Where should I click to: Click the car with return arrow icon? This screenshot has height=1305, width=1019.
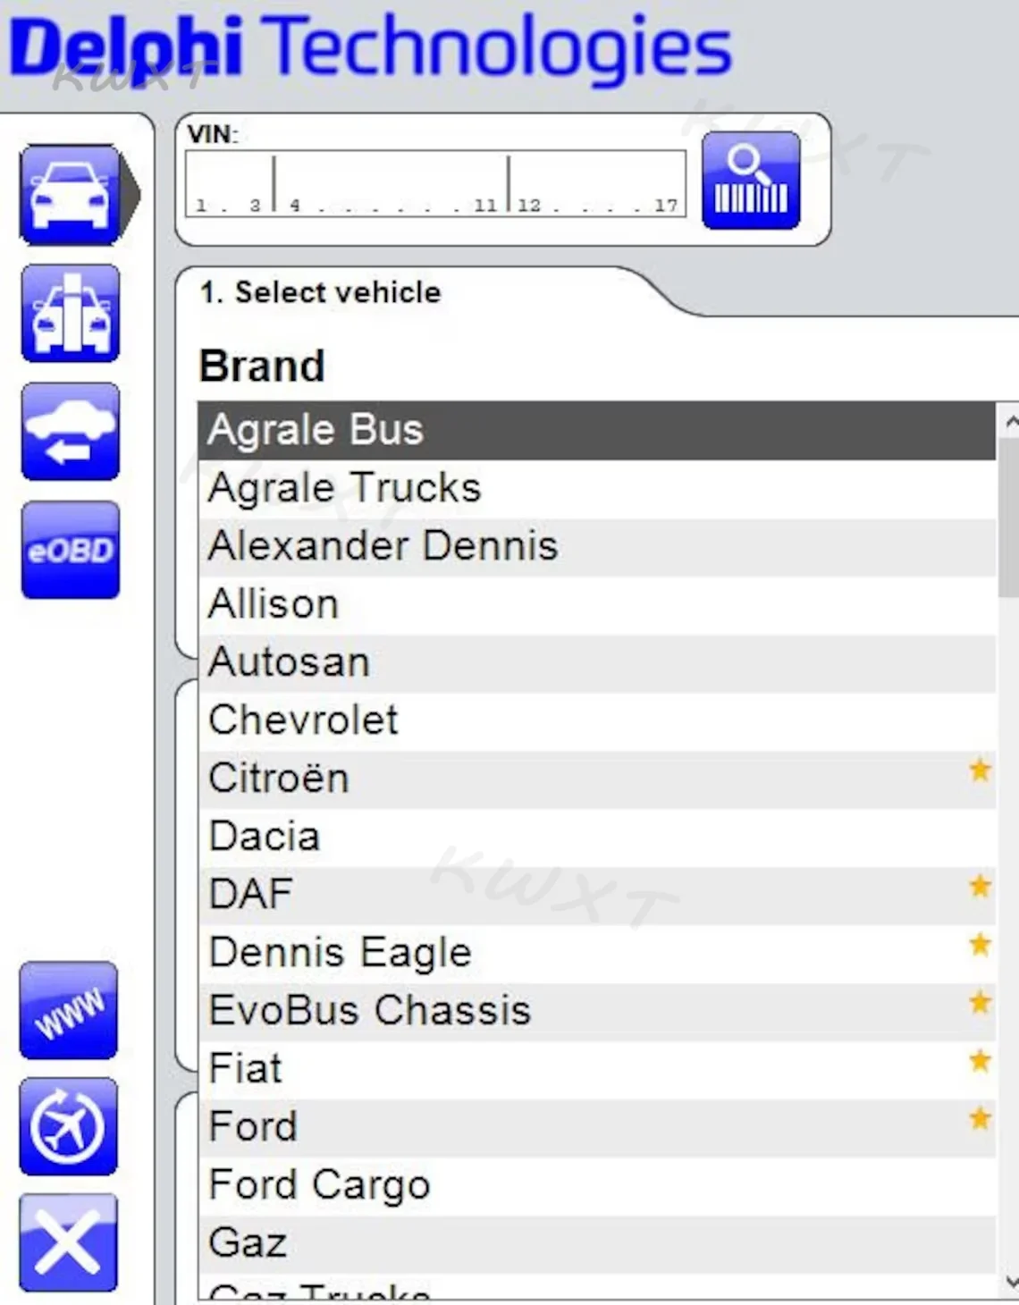point(71,432)
